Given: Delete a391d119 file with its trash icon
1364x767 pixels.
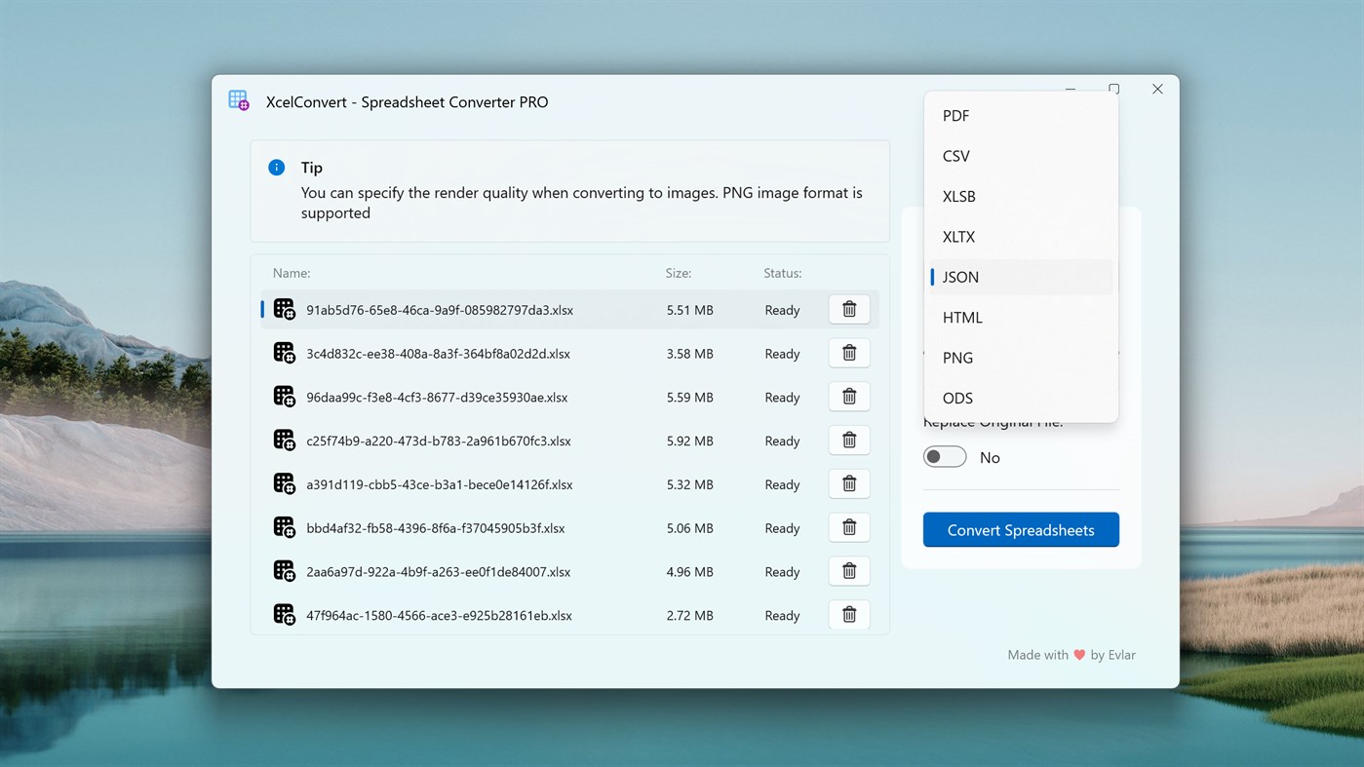Looking at the screenshot, I should [848, 483].
